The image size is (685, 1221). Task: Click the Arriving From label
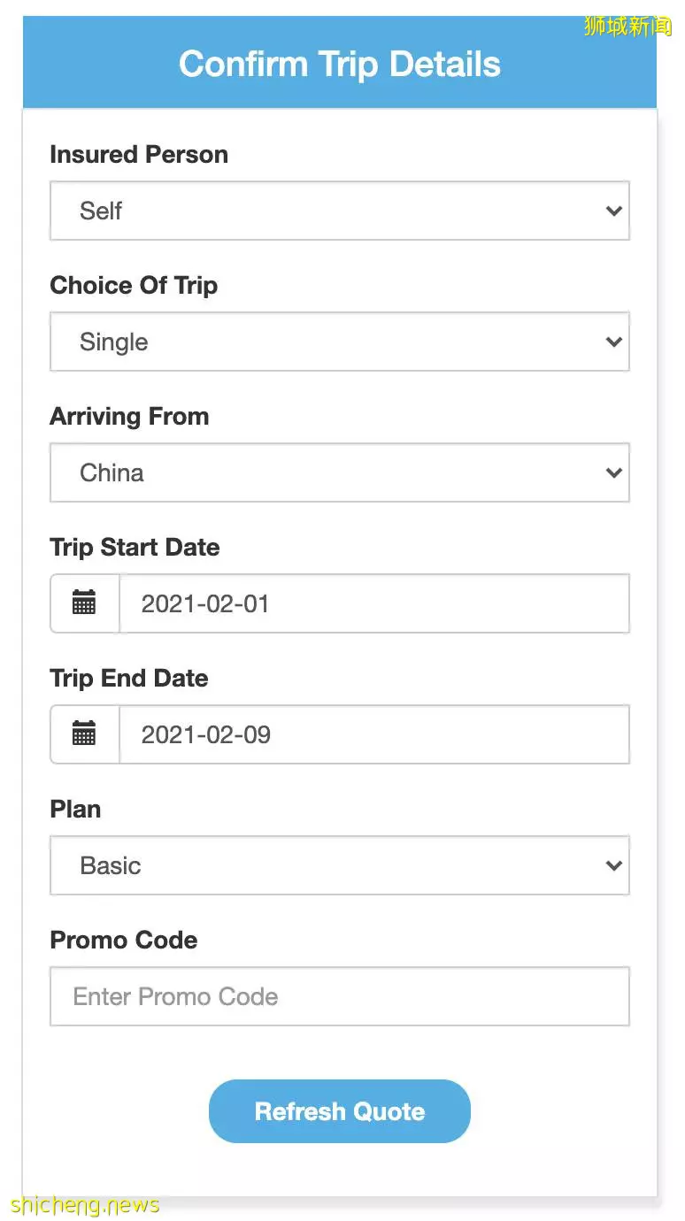(x=129, y=416)
